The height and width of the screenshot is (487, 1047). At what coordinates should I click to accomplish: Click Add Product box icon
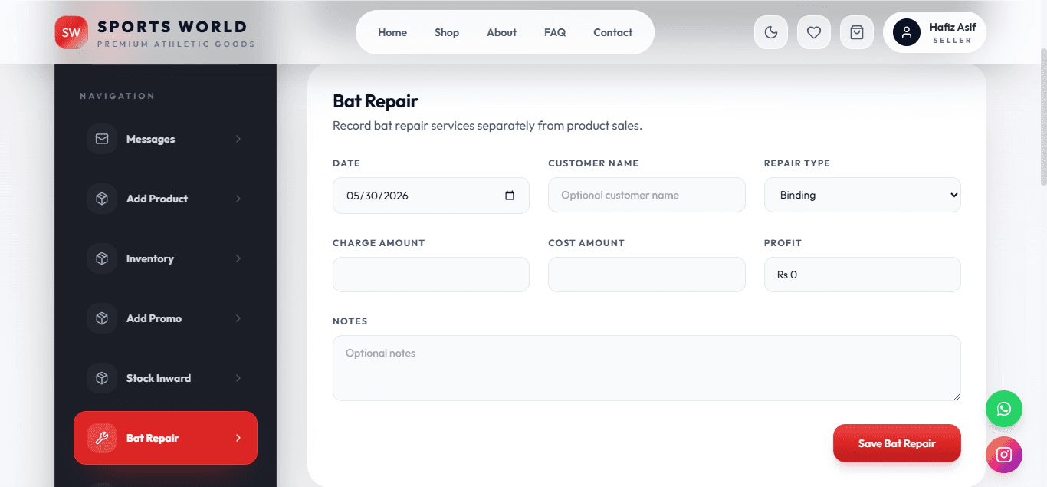(102, 199)
